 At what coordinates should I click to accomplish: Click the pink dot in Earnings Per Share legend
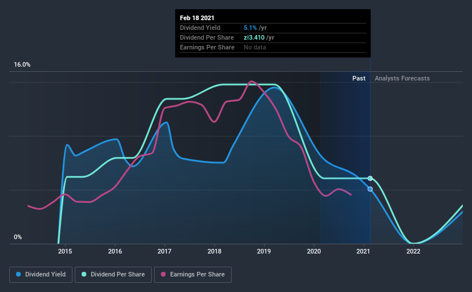163,274
